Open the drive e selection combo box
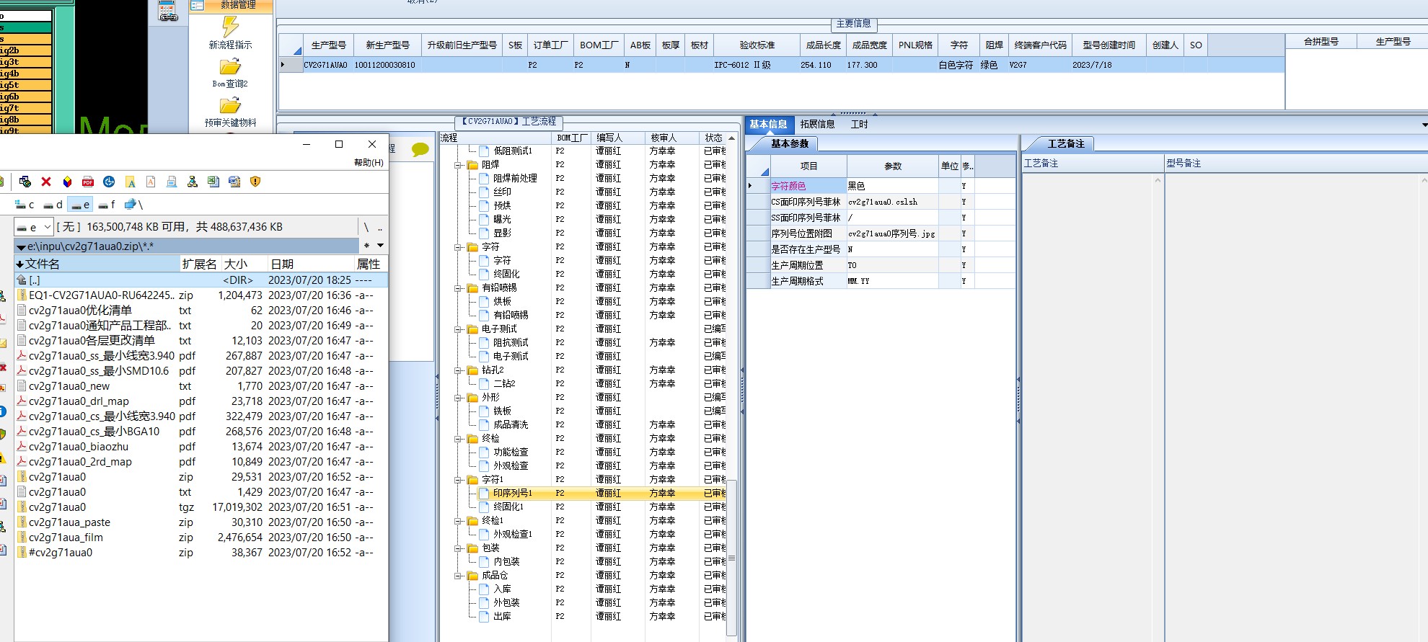The image size is (1428, 642). tap(34, 227)
